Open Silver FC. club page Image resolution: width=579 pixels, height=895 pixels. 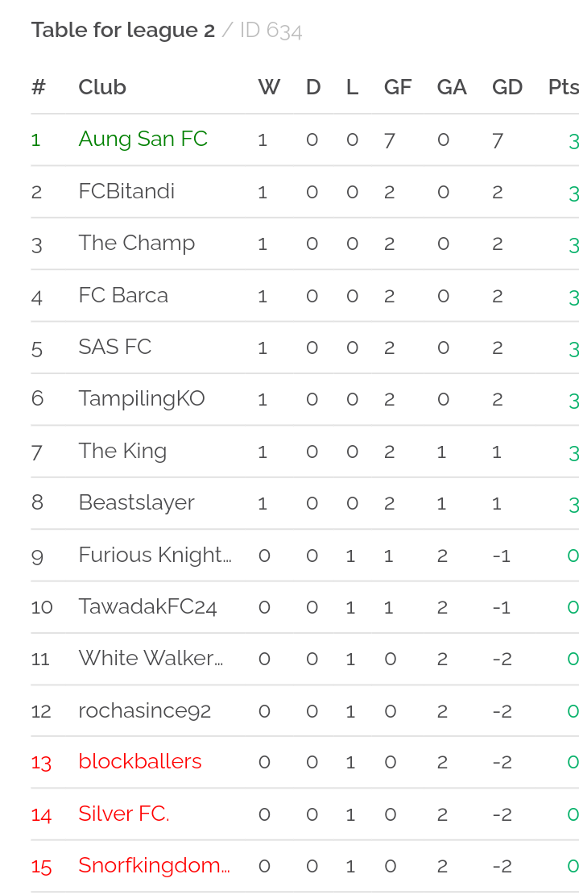click(x=124, y=814)
